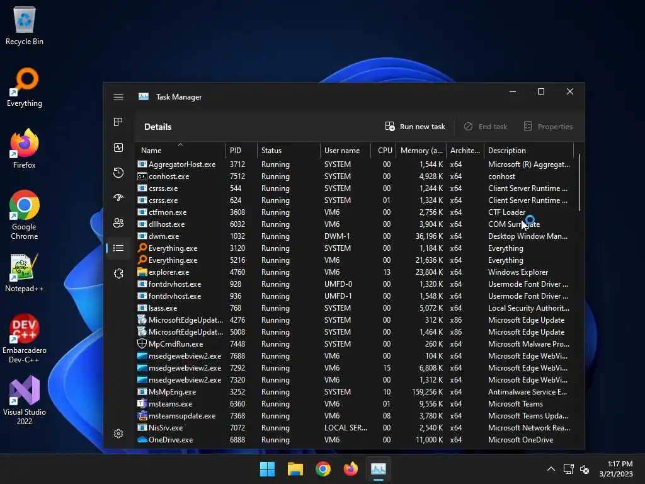Viewport: 645px width, 484px height.
Task: Select the dwm.exe process
Action: (x=355, y=236)
